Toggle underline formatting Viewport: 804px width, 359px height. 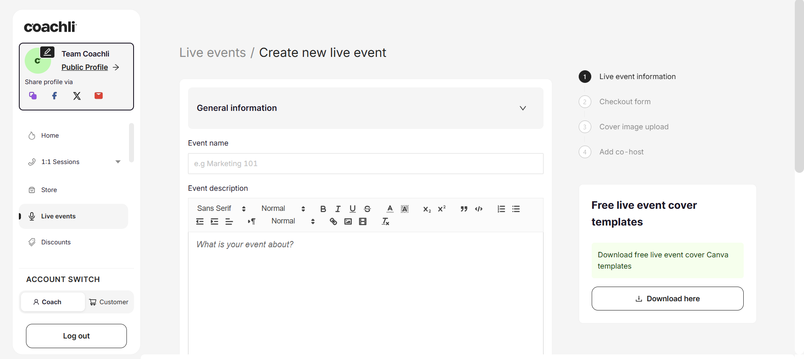(353, 209)
